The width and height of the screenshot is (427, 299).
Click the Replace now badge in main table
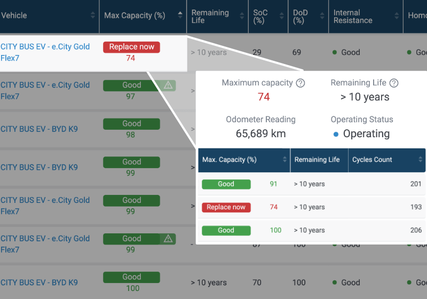131,47
